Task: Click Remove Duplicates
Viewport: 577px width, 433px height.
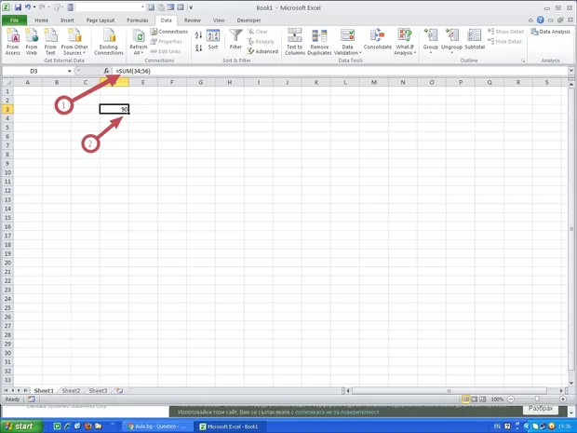Action: pyautogui.click(x=319, y=42)
